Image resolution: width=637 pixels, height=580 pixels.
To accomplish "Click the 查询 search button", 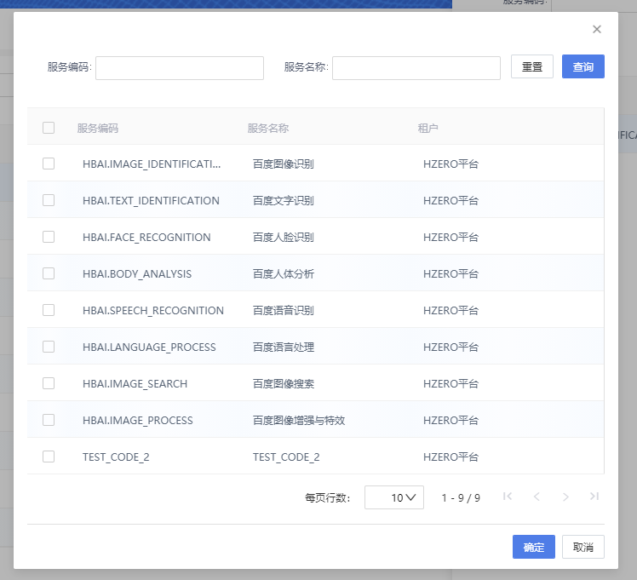I will [582, 67].
